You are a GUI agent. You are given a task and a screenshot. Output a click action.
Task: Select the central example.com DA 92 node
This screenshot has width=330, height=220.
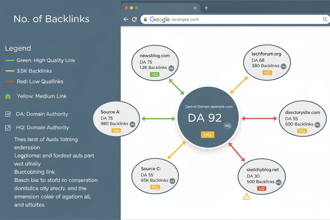tap(208, 118)
